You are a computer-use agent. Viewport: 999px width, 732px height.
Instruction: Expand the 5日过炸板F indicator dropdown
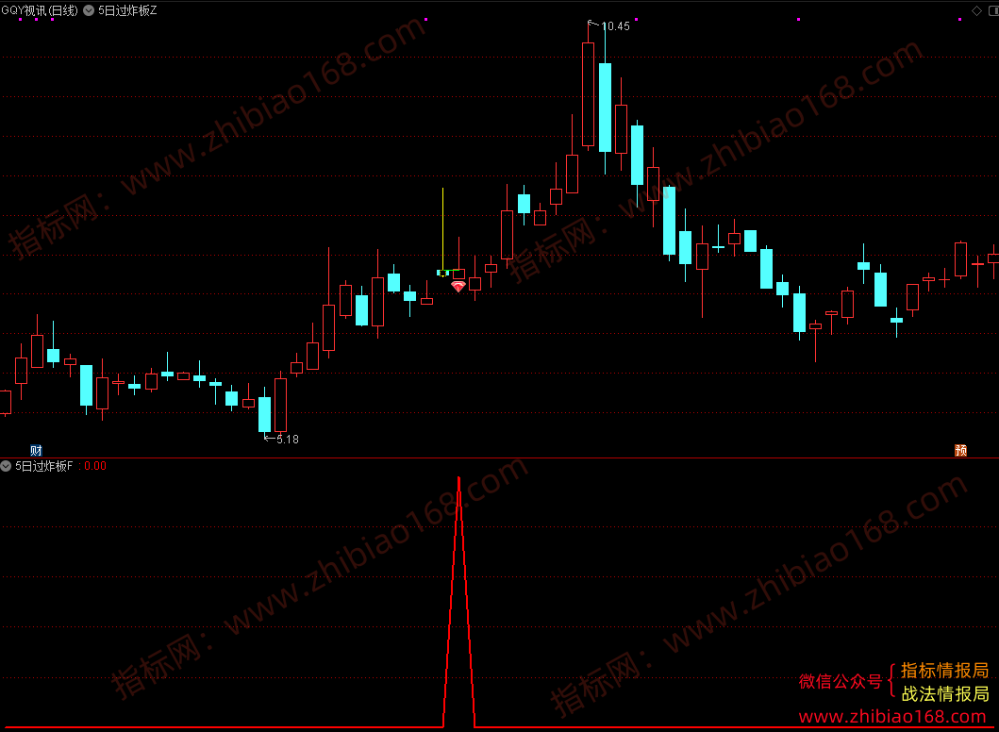coord(6,466)
